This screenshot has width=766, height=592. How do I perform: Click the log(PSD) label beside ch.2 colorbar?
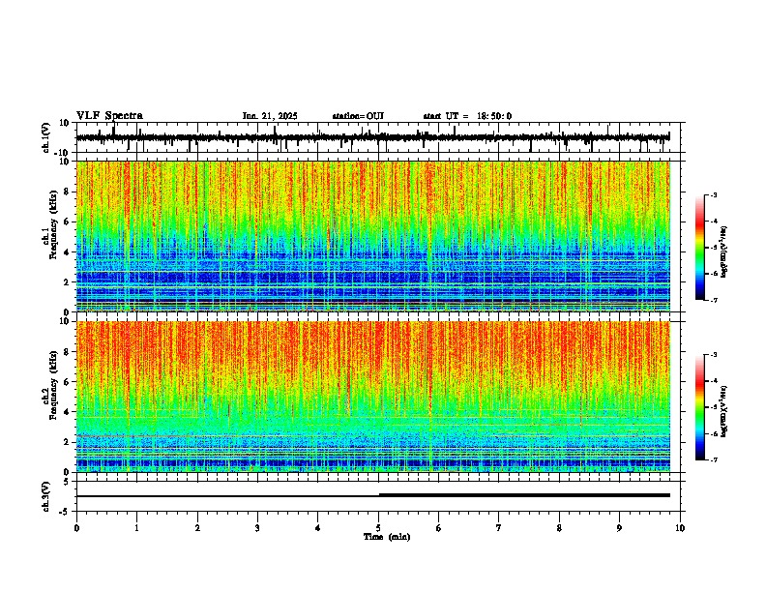pos(723,411)
